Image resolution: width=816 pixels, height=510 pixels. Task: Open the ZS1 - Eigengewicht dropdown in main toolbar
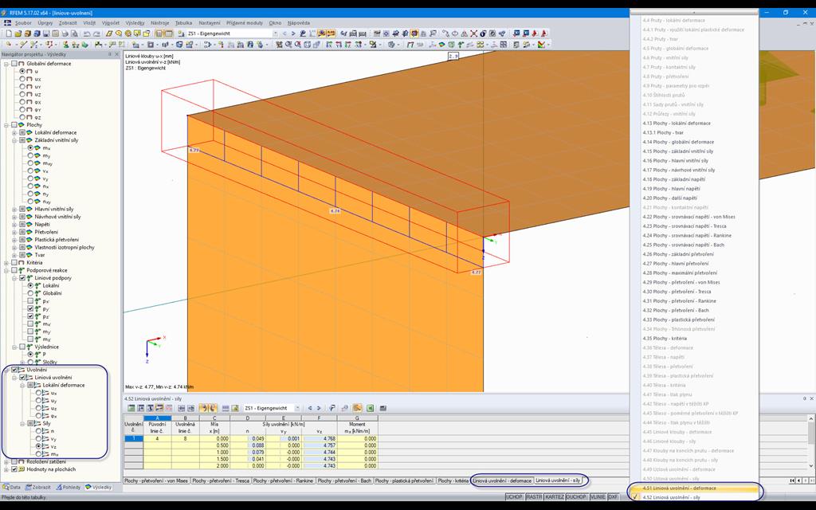(x=275, y=33)
